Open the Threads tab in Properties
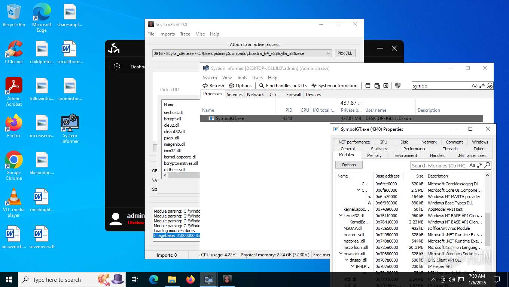 (x=450, y=149)
